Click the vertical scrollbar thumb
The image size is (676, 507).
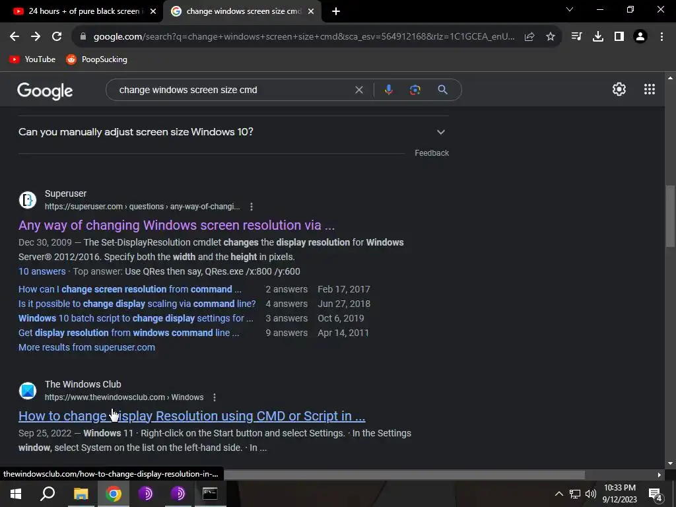tap(670, 216)
